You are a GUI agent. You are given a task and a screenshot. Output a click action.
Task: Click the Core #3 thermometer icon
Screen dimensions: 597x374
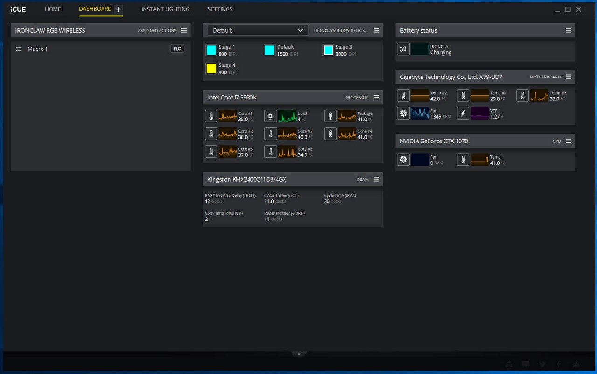click(x=271, y=134)
